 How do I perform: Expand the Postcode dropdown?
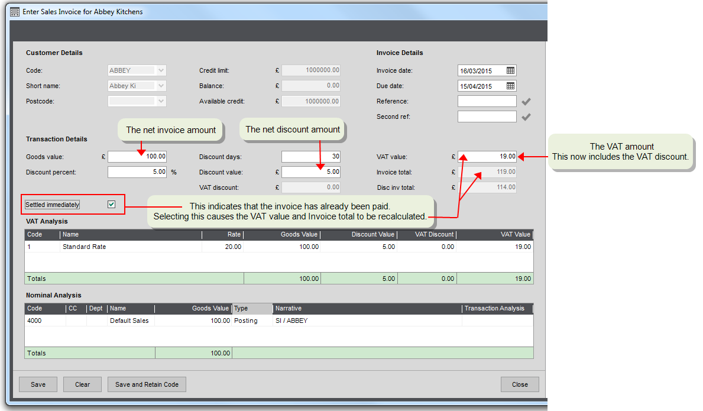[x=161, y=101]
